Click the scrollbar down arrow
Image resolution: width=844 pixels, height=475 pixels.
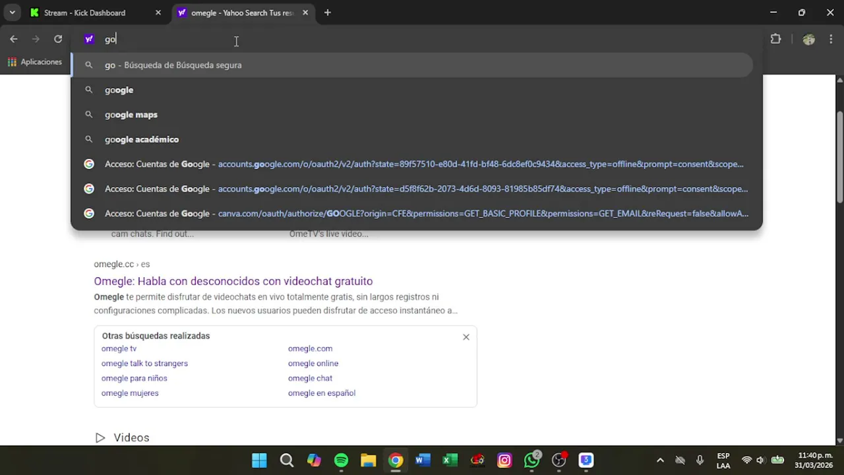tap(839, 440)
